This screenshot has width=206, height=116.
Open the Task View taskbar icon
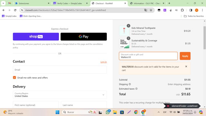[x=100, y=112]
